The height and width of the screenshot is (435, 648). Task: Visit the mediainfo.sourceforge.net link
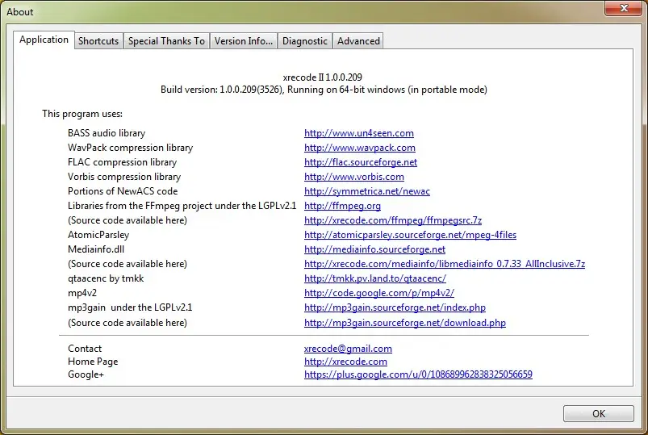[374, 249]
